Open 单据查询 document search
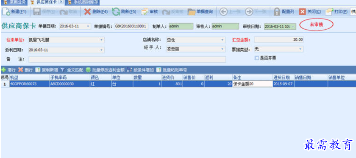 200,11
